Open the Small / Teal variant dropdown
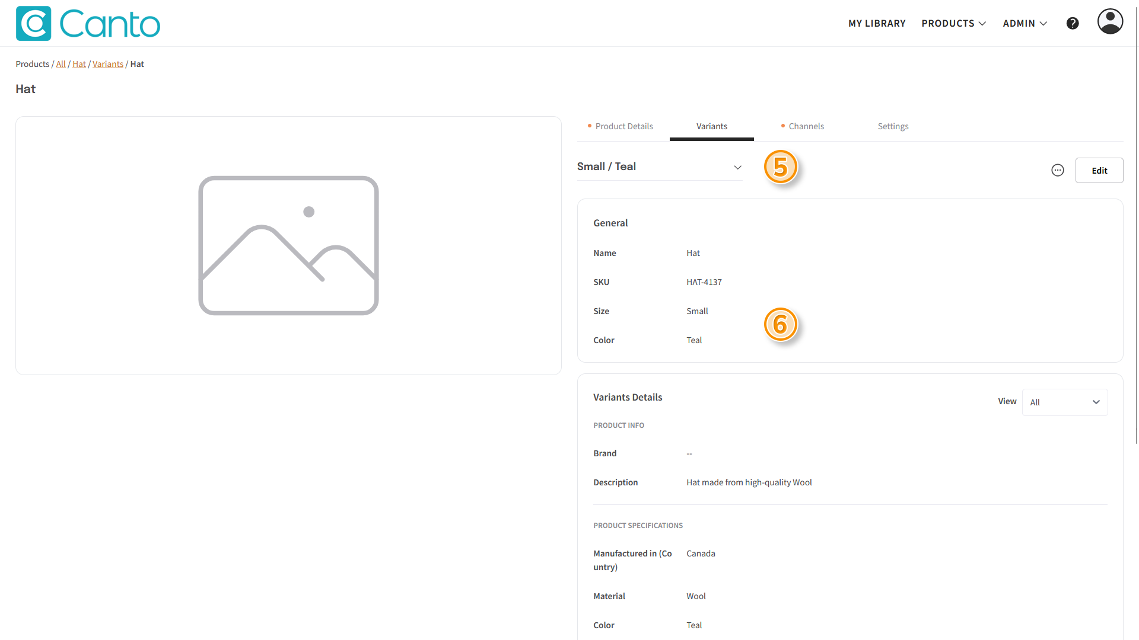This screenshot has height=640, width=1139. (660, 167)
